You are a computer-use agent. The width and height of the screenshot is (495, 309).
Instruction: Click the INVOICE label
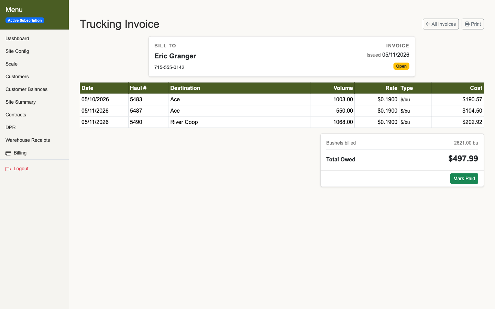(x=398, y=46)
